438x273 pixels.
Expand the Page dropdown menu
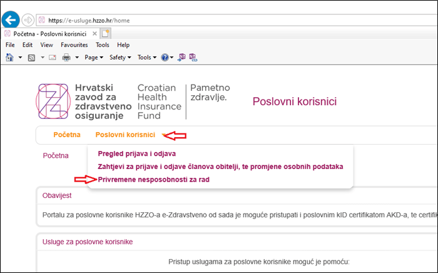(93, 58)
